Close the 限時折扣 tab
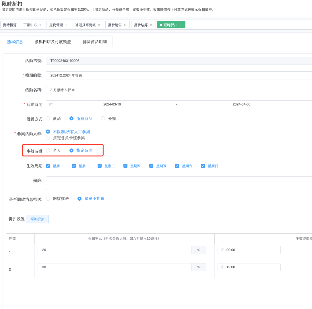Viewport: 312px width, 309px height. (x=181, y=25)
